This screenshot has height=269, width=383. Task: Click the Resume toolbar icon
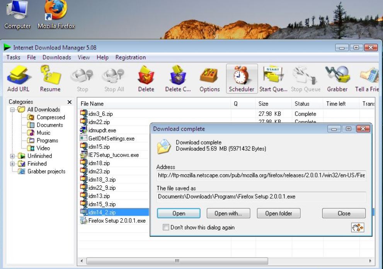(x=50, y=75)
